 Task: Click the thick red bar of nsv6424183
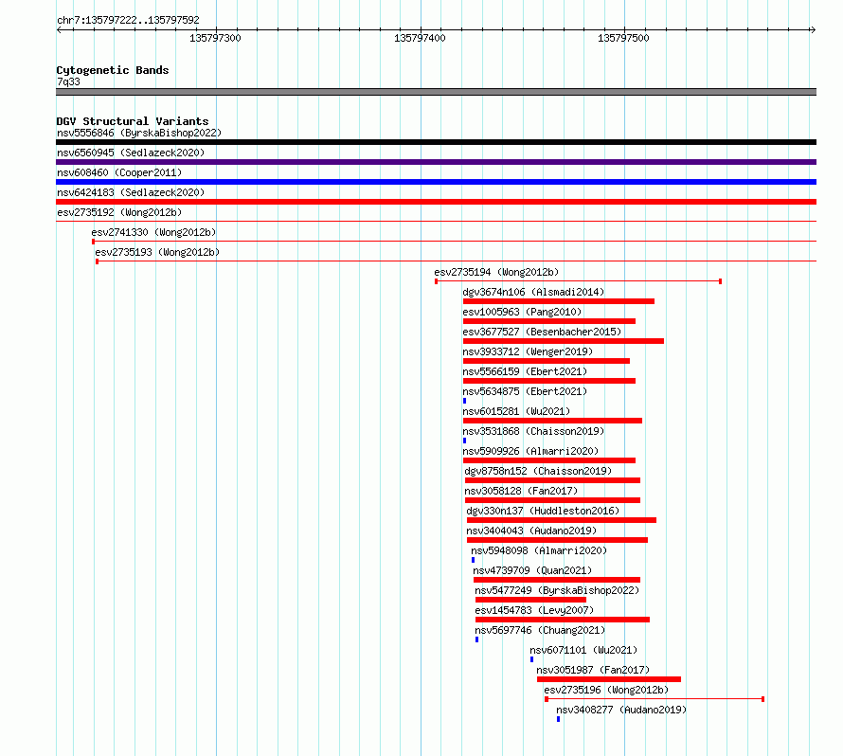pyautogui.click(x=436, y=202)
